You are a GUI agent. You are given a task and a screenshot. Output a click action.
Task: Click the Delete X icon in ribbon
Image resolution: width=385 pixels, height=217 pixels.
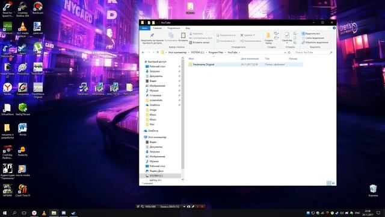click(x=242, y=35)
